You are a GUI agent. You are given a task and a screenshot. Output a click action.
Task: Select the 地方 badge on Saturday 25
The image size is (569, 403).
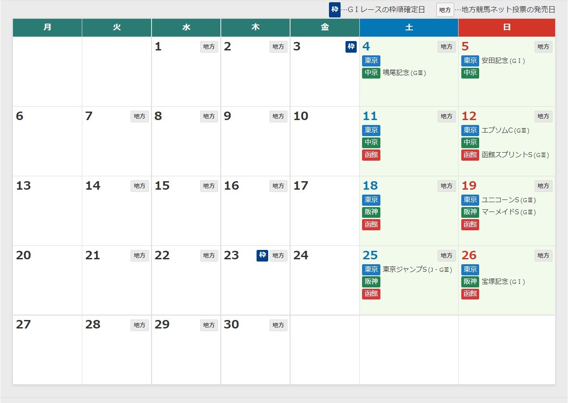pyautogui.click(x=447, y=256)
